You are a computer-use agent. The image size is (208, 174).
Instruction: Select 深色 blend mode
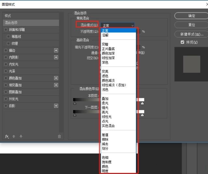[118, 62]
